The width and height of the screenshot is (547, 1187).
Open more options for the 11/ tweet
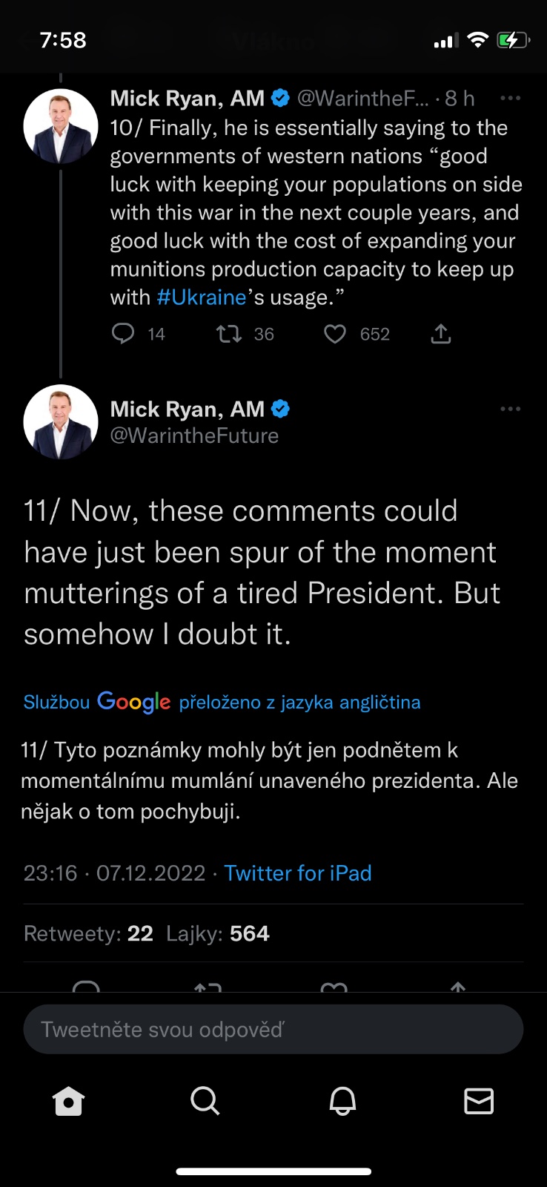[511, 409]
